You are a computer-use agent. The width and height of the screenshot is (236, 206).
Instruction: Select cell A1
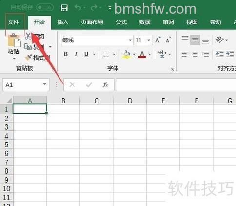coord(30,109)
